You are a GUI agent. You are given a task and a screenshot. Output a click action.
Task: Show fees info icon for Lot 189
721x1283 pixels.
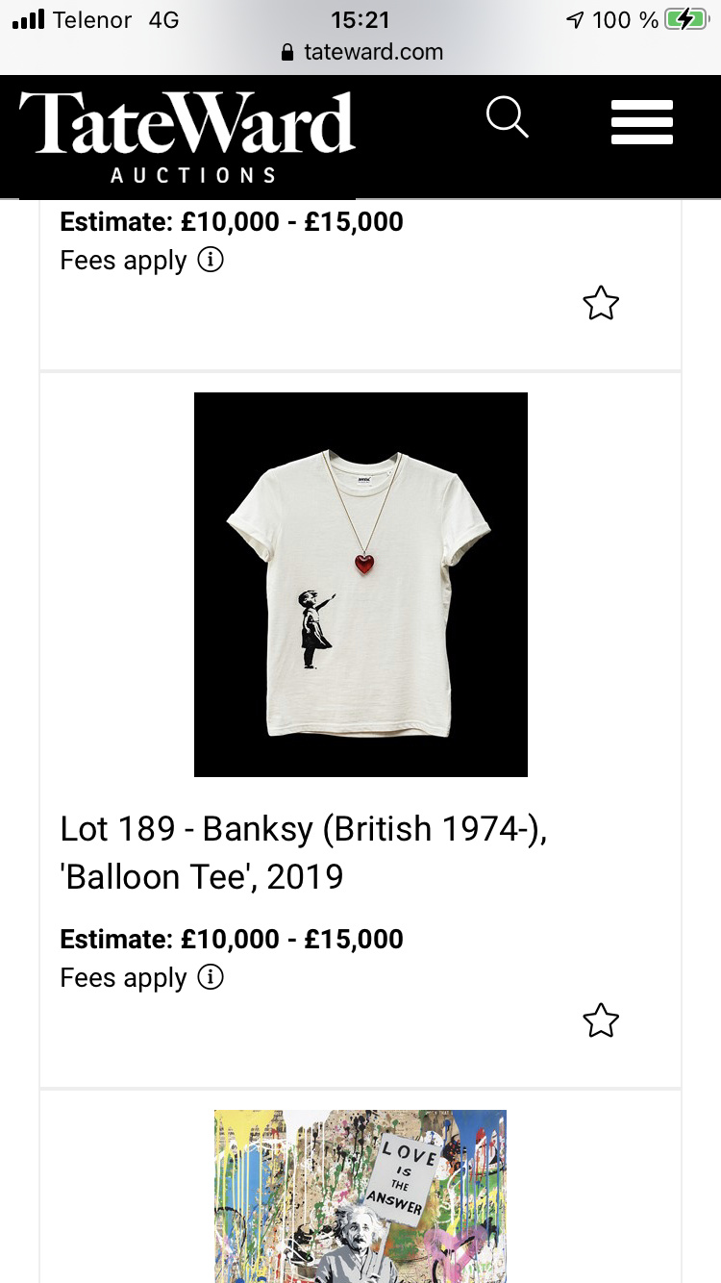pyautogui.click(x=211, y=977)
